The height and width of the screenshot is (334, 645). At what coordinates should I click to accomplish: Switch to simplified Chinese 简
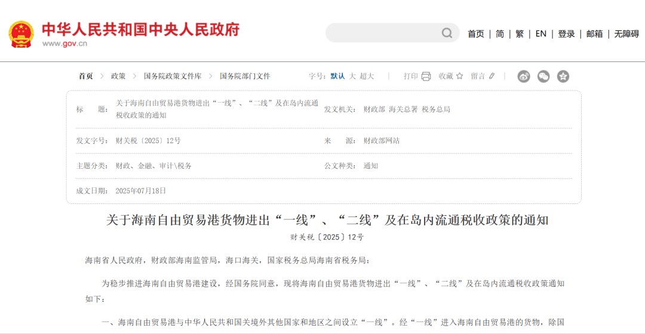(x=500, y=34)
